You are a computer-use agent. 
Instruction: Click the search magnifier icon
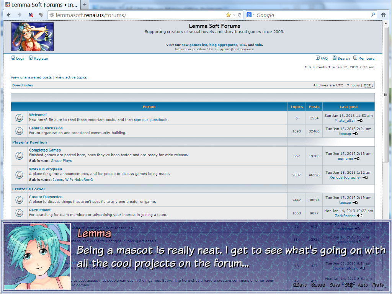pyautogui.click(x=373, y=15)
